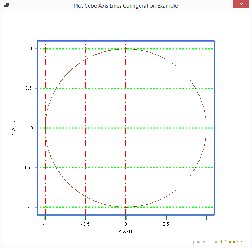The image size is (252, 248).
Task: Click X-axis tick label 1
Action: [x=206, y=224]
